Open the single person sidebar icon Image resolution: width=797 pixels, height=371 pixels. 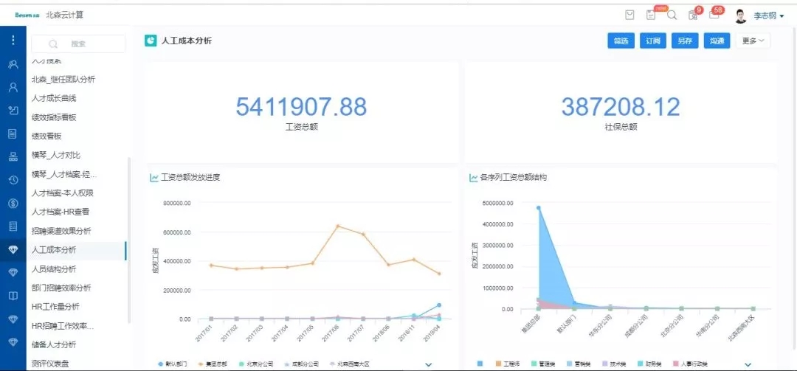(x=13, y=88)
